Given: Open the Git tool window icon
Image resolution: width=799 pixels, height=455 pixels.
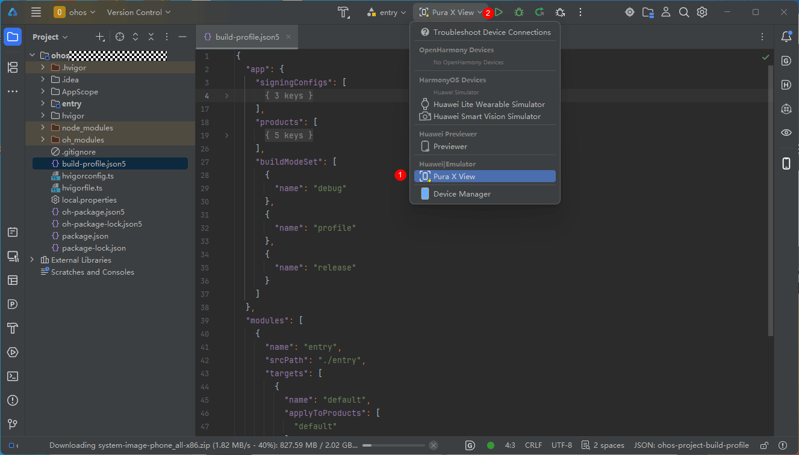Looking at the screenshot, I should click(x=13, y=424).
